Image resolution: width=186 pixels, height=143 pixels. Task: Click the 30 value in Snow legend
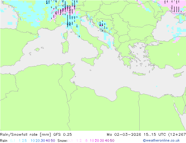102,141
